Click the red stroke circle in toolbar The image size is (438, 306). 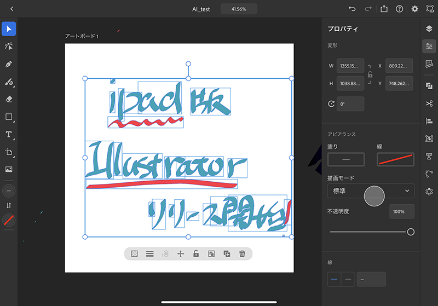tap(9, 220)
